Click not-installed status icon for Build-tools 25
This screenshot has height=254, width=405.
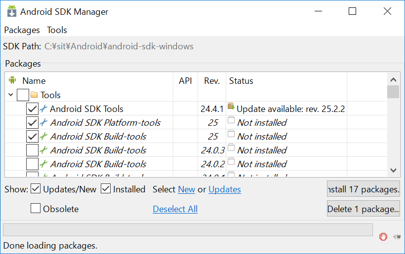[x=231, y=134]
